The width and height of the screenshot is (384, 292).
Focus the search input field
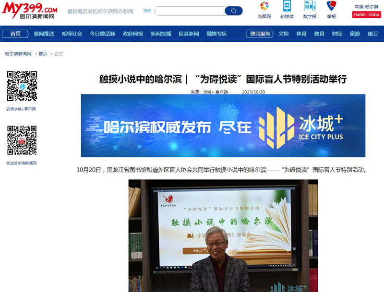[189, 11]
